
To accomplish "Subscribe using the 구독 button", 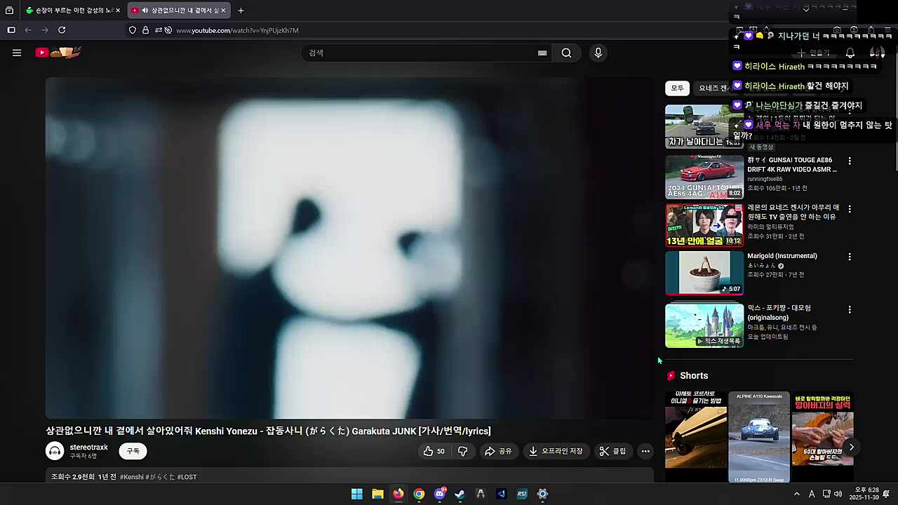I will [133, 451].
